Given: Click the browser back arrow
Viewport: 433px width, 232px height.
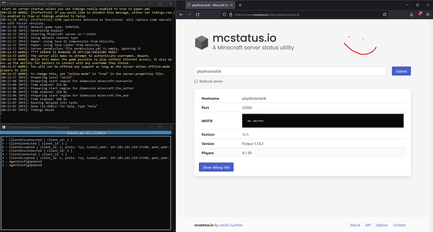Looking at the screenshot, I should pyautogui.click(x=181, y=14).
